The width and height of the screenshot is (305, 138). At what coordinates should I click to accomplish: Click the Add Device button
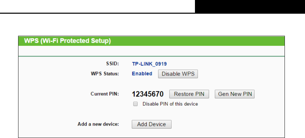click(x=152, y=124)
